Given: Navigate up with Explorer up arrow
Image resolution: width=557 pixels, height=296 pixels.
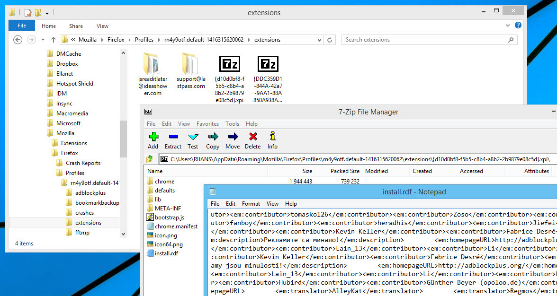Looking at the screenshot, I should [53, 40].
